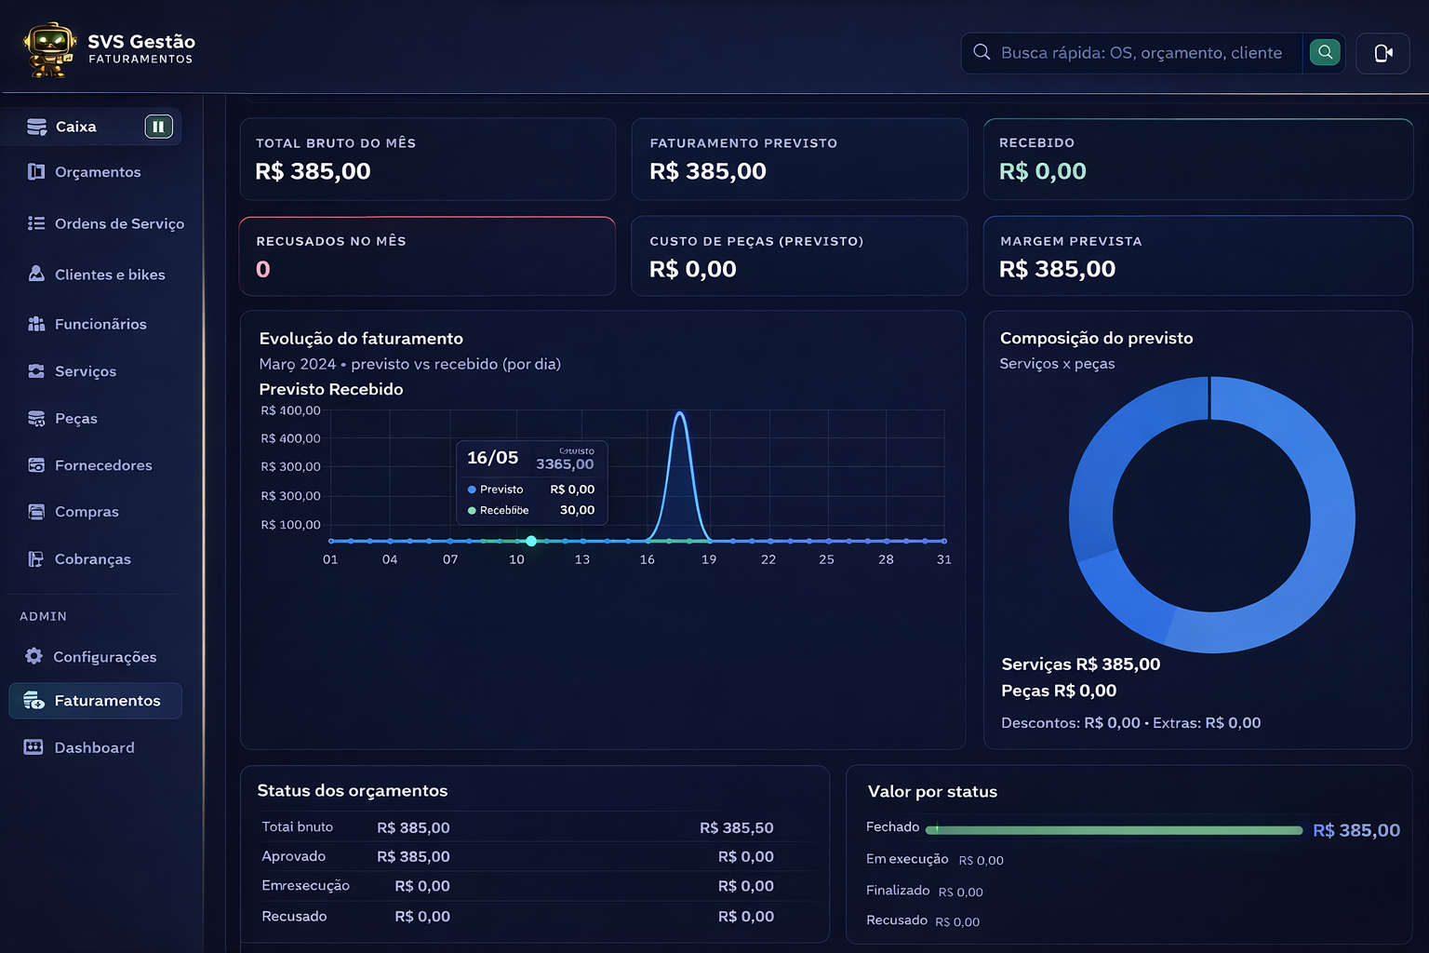1429x953 pixels.
Task: Toggle the pause button beside Caixa
Action: tap(158, 127)
